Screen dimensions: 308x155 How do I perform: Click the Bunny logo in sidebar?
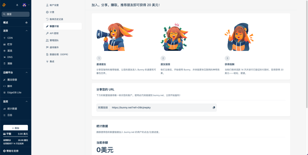pos(4,5)
